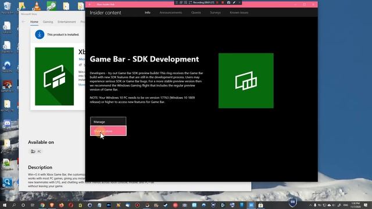Image resolution: width=372 pixels, height=209 pixels.
Task: Click the Insider content heading
Action: [x=105, y=13]
